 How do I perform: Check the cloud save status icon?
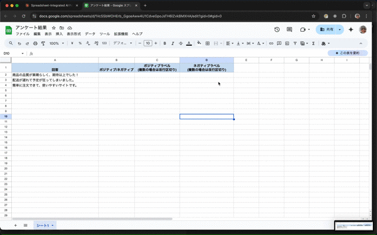[x=70, y=28]
